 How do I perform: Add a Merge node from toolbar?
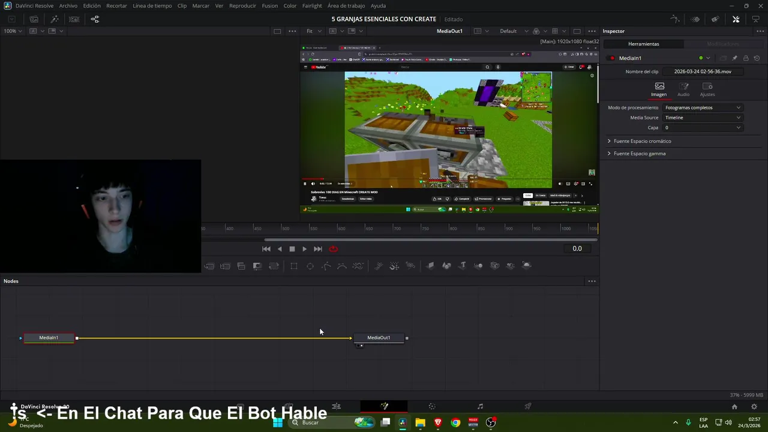pos(209,266)
